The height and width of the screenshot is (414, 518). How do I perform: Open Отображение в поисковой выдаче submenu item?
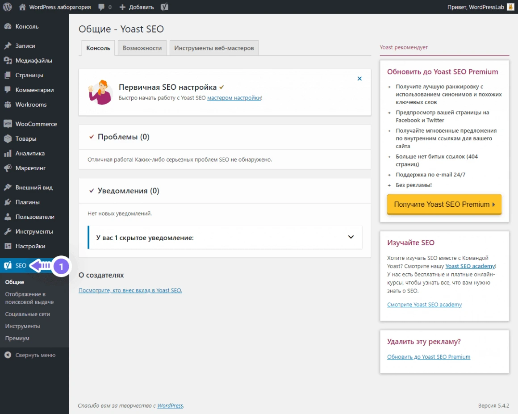pos(29,298)
